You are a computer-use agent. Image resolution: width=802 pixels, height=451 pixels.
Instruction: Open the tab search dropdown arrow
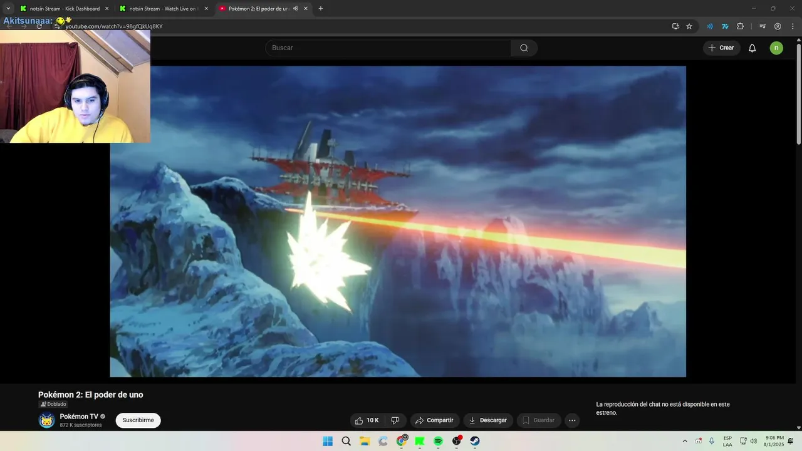point(8,9)
